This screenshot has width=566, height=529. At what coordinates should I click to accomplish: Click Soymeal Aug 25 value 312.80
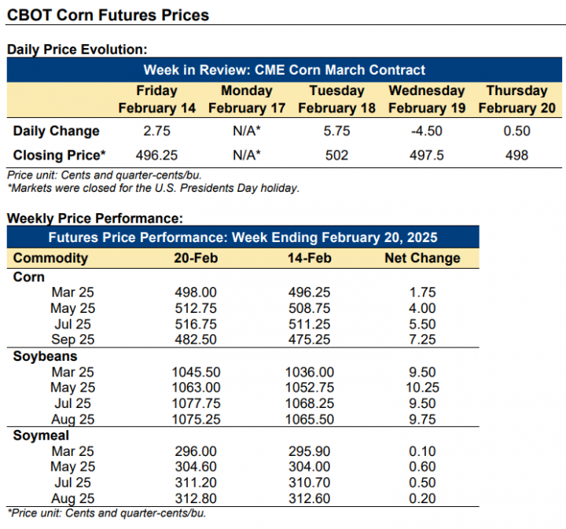point(196,498)
